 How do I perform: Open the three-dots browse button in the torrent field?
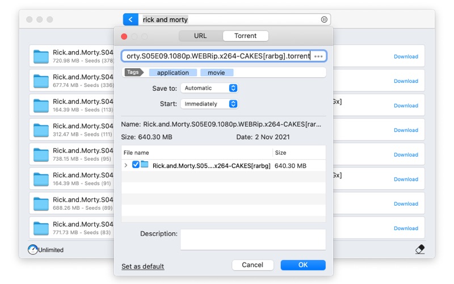[318, 56]
